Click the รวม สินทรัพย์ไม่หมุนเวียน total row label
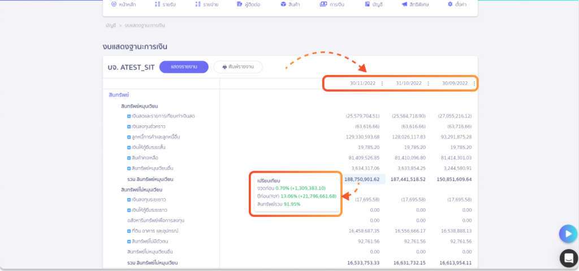This screenshot has width=579, height=271. (153, 263)
